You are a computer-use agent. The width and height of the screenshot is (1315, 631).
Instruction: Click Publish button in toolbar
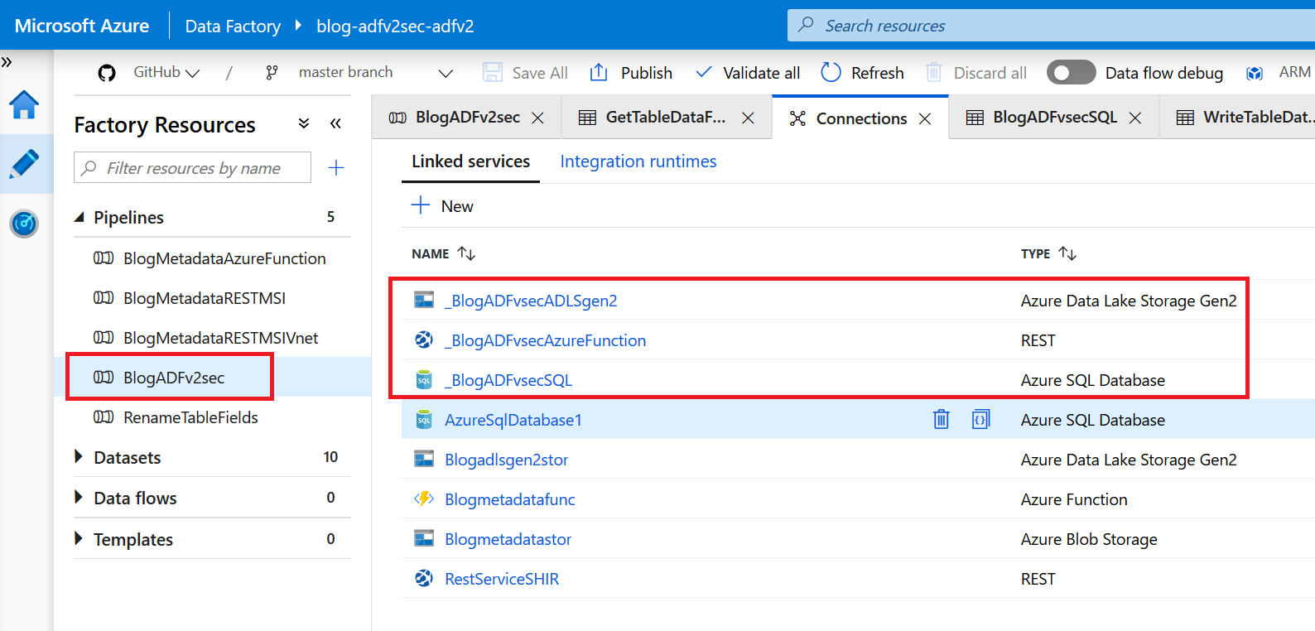tap(631, 73)
